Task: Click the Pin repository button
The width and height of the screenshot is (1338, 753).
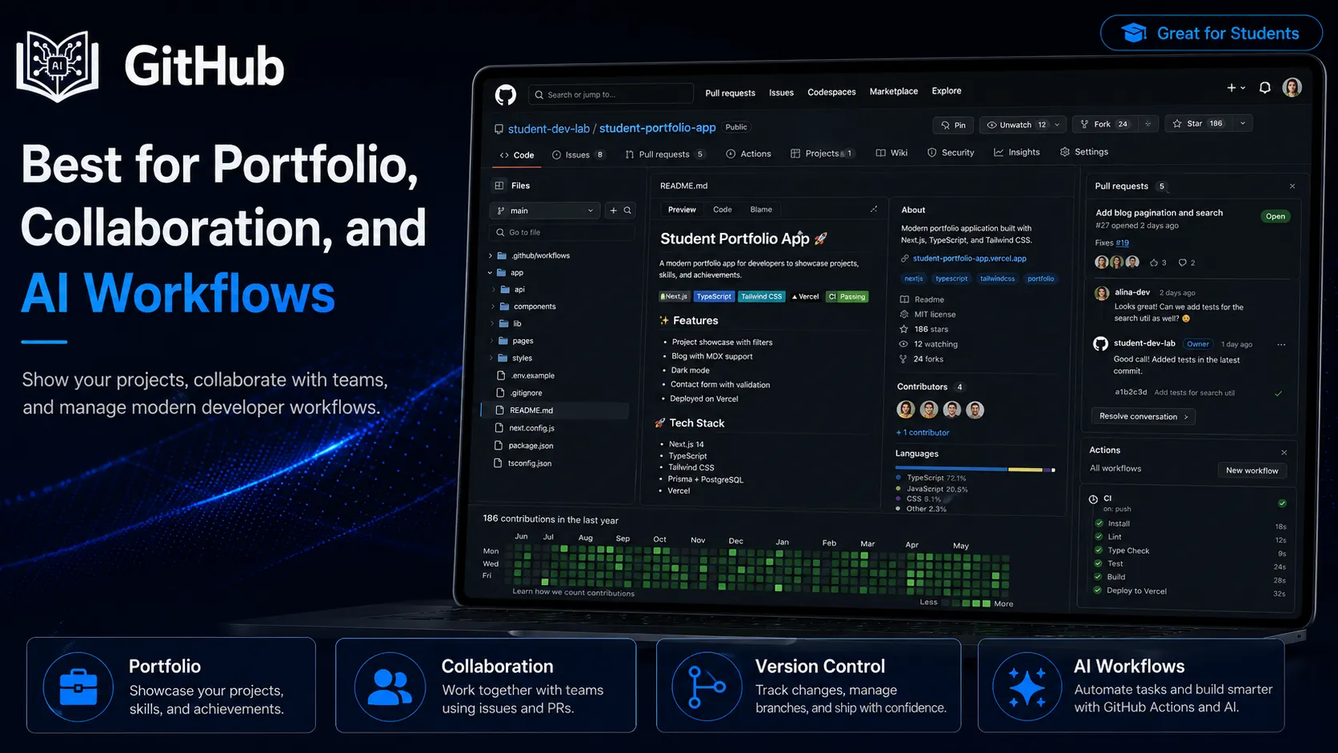Action: coord(952,125)
